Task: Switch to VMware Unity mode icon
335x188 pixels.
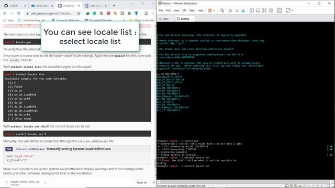Action: (271, 10)
